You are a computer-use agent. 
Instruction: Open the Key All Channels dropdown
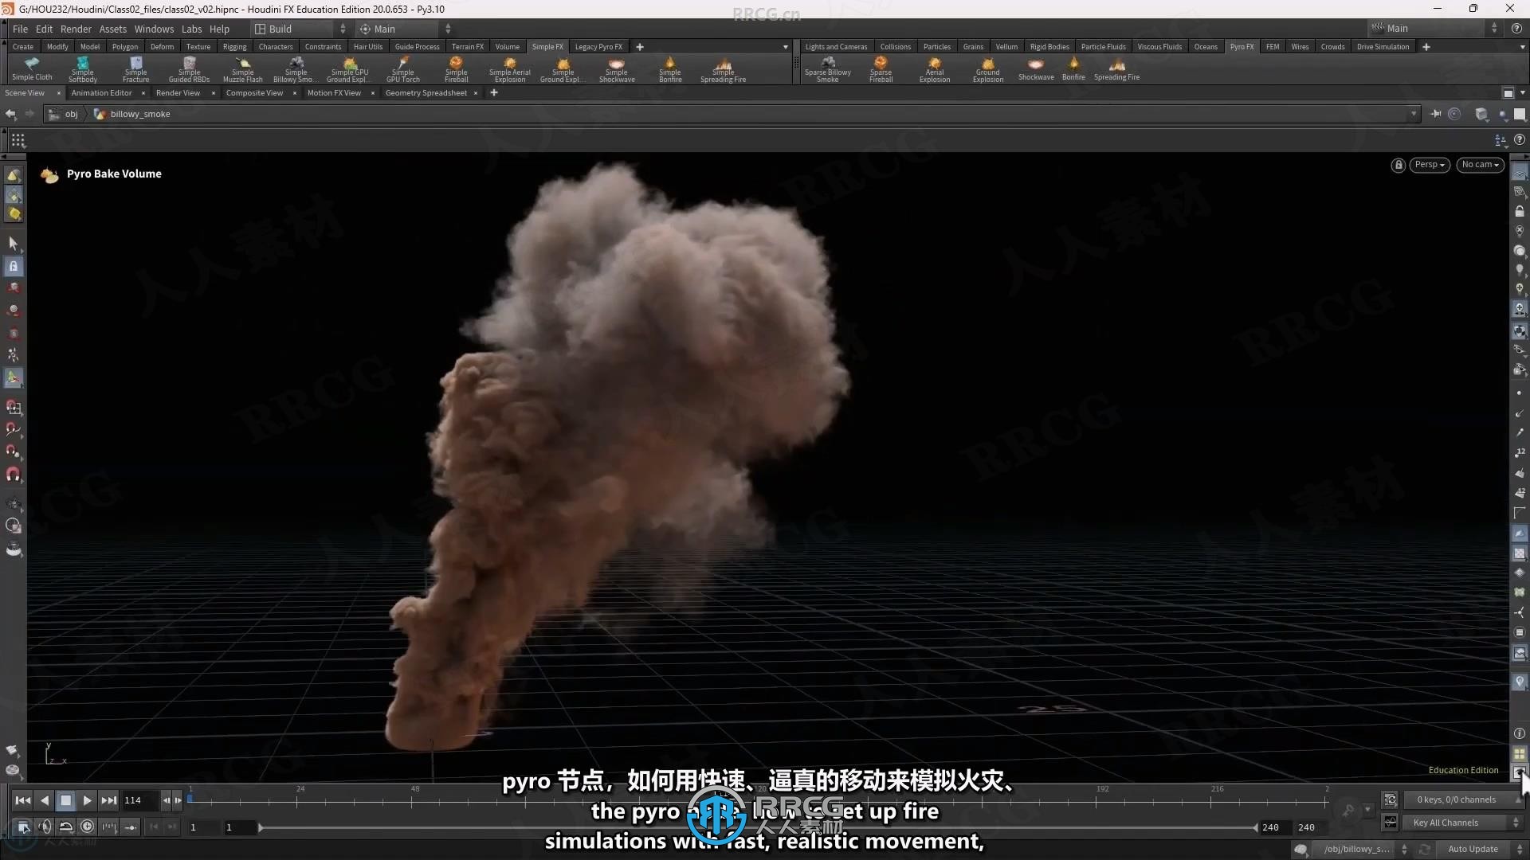point(1464,823)
